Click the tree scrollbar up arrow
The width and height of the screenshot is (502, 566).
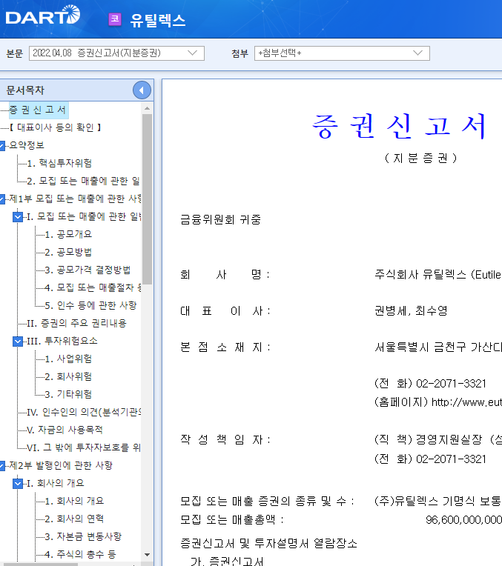[147, 108]
